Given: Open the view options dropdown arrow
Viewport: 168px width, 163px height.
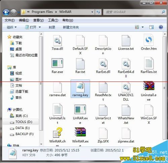Looking at the screenshot, I should tap(143, 27).
